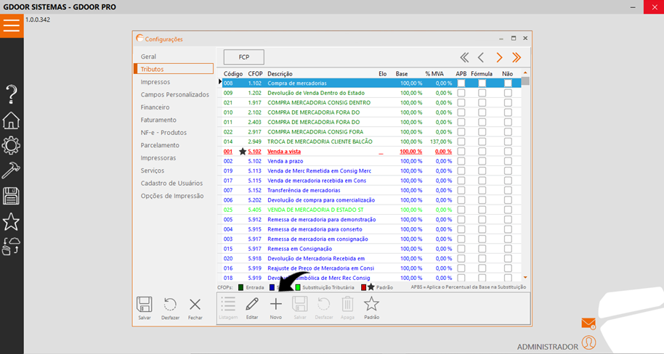Toggle Não checkbox for Compra de mercadorias

pos(508,83)
